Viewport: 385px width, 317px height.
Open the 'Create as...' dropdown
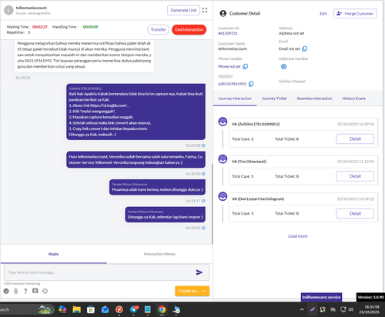pos(192,291)
